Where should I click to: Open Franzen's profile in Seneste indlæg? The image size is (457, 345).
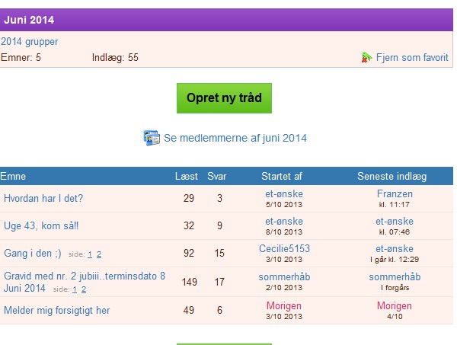(x=395, y=194)
